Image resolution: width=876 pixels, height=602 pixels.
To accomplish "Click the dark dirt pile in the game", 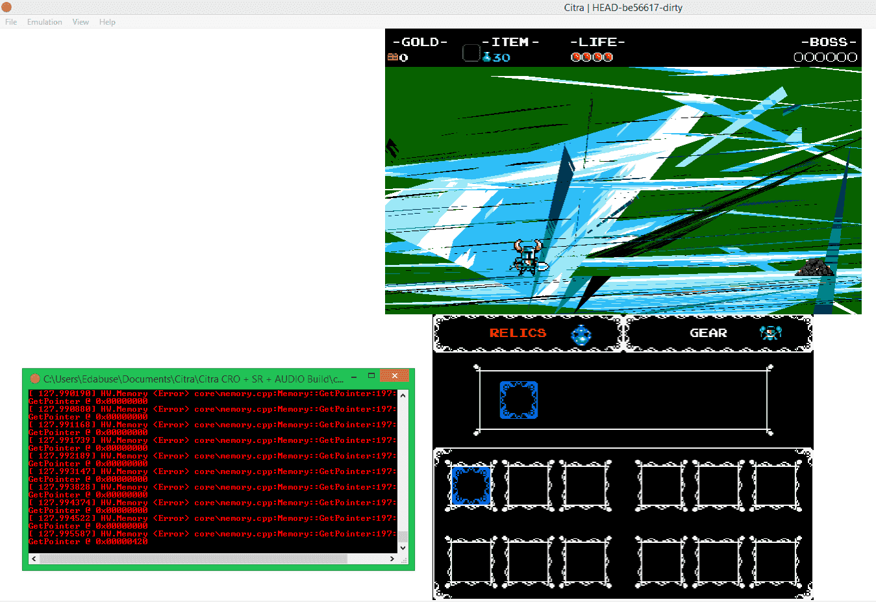I will pos(815,267).
